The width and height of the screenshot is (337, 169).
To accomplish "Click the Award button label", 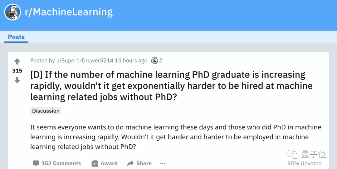I will (109, 163).
